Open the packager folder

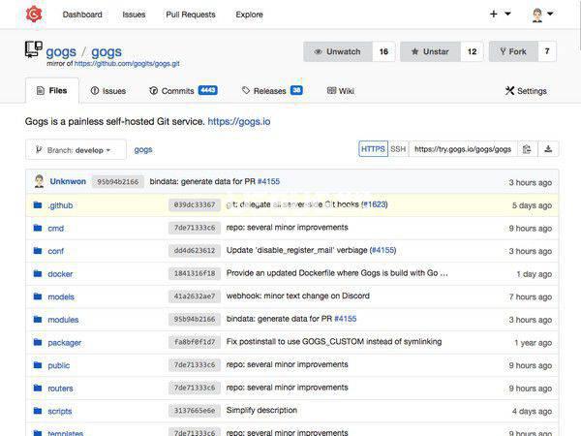click(x=65, y=343)
